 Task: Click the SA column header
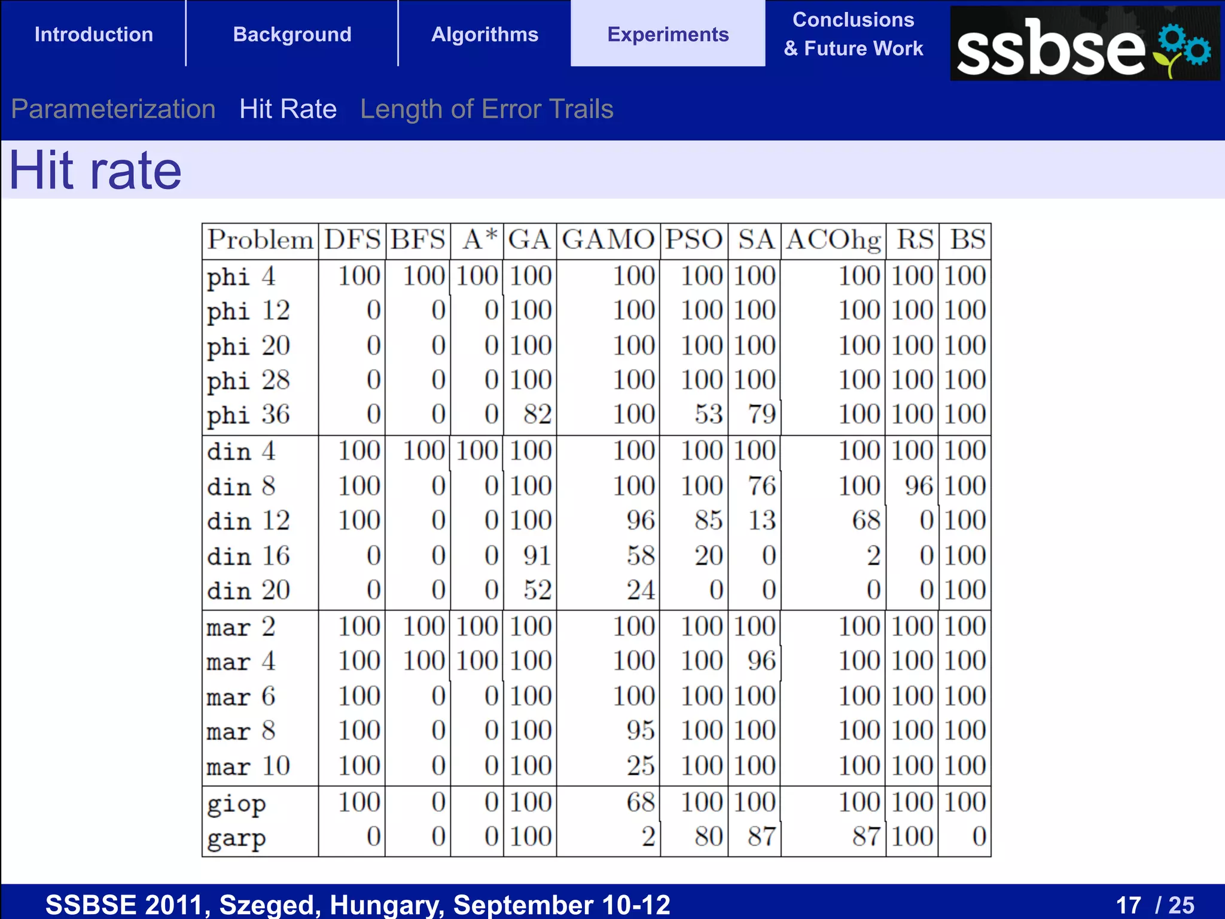pos(756,240)
